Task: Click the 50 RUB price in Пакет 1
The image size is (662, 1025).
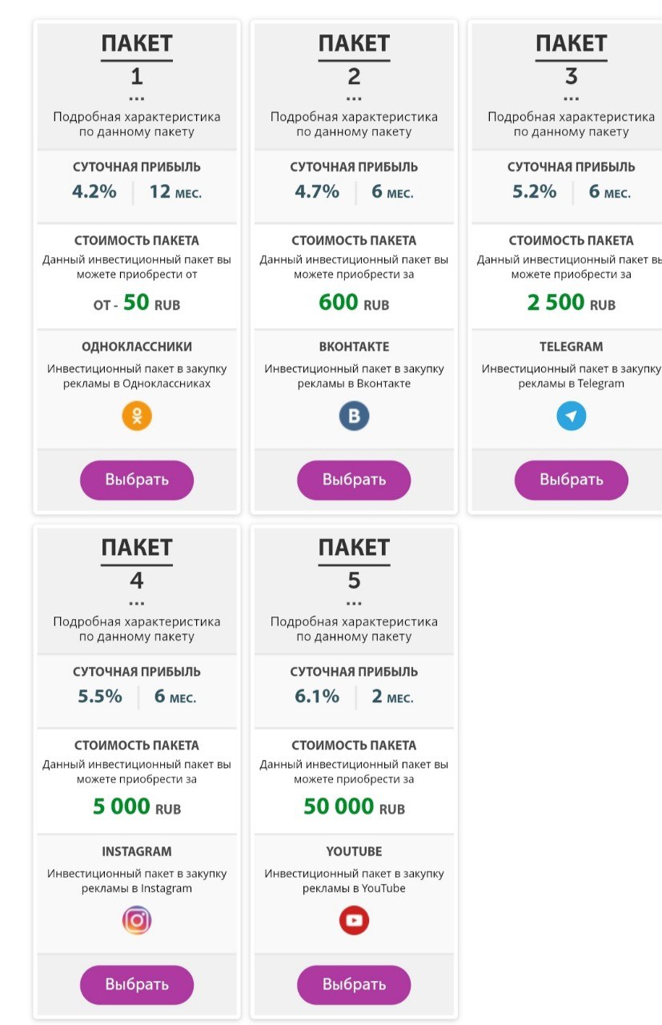Action: (137, 303)
